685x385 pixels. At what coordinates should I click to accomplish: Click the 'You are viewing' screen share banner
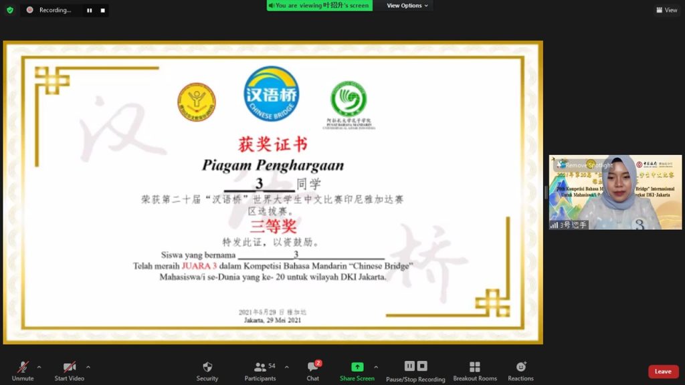coord(320,5)
